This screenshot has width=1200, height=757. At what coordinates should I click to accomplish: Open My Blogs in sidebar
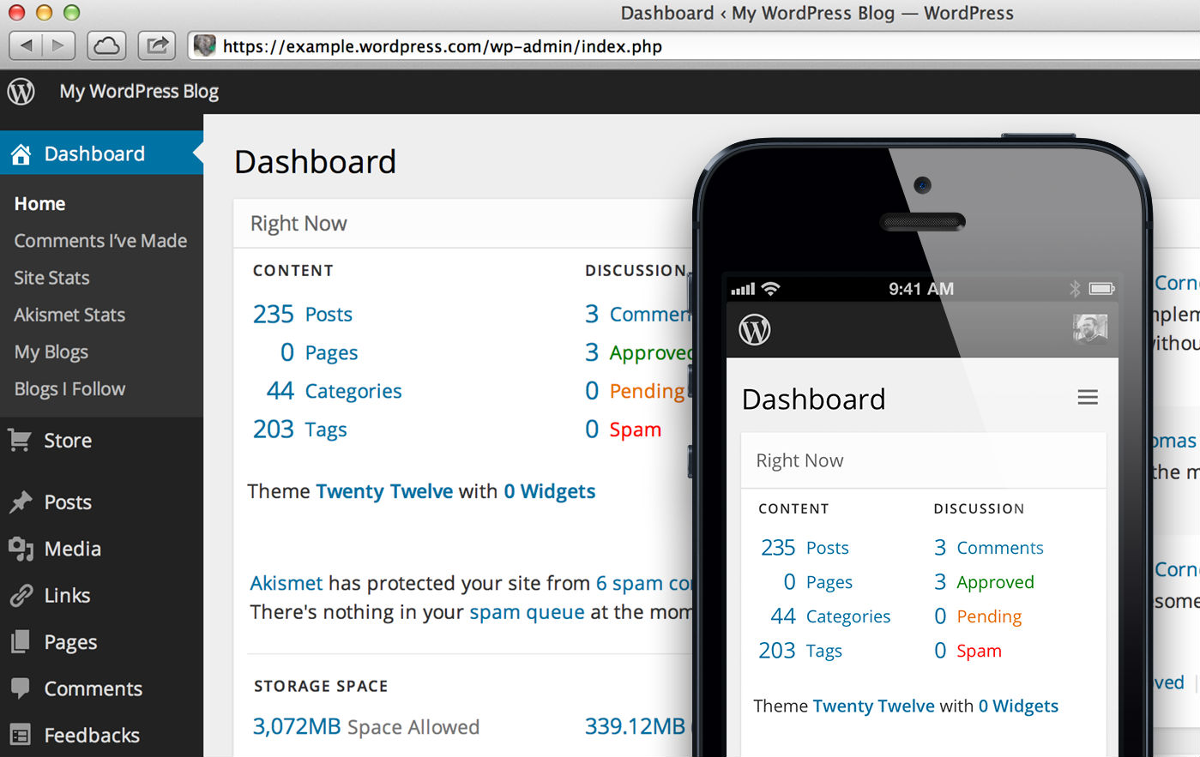51,352
